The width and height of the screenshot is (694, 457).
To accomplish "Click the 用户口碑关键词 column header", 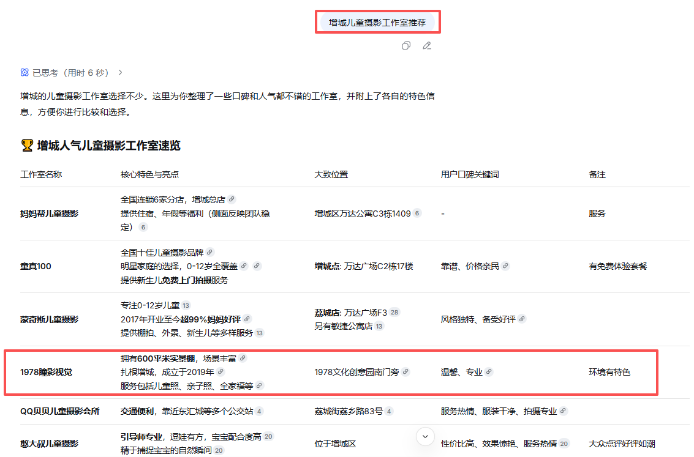I will coord(470,174).
